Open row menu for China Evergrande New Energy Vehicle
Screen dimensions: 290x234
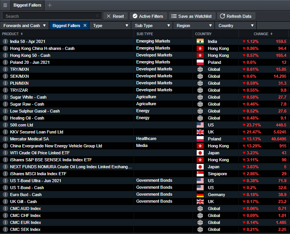pos(5,146)
